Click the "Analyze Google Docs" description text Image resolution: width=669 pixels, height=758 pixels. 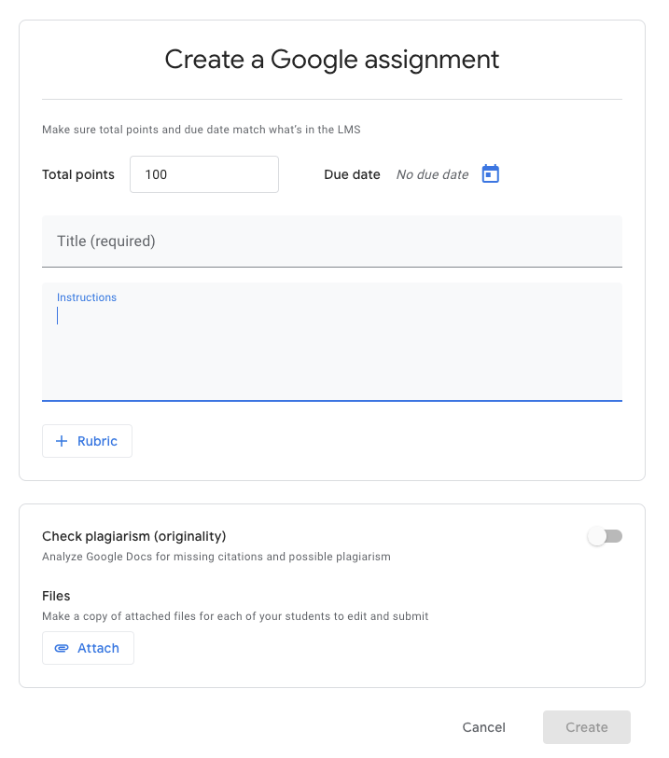pyautogui.click(x=216, y=557)
